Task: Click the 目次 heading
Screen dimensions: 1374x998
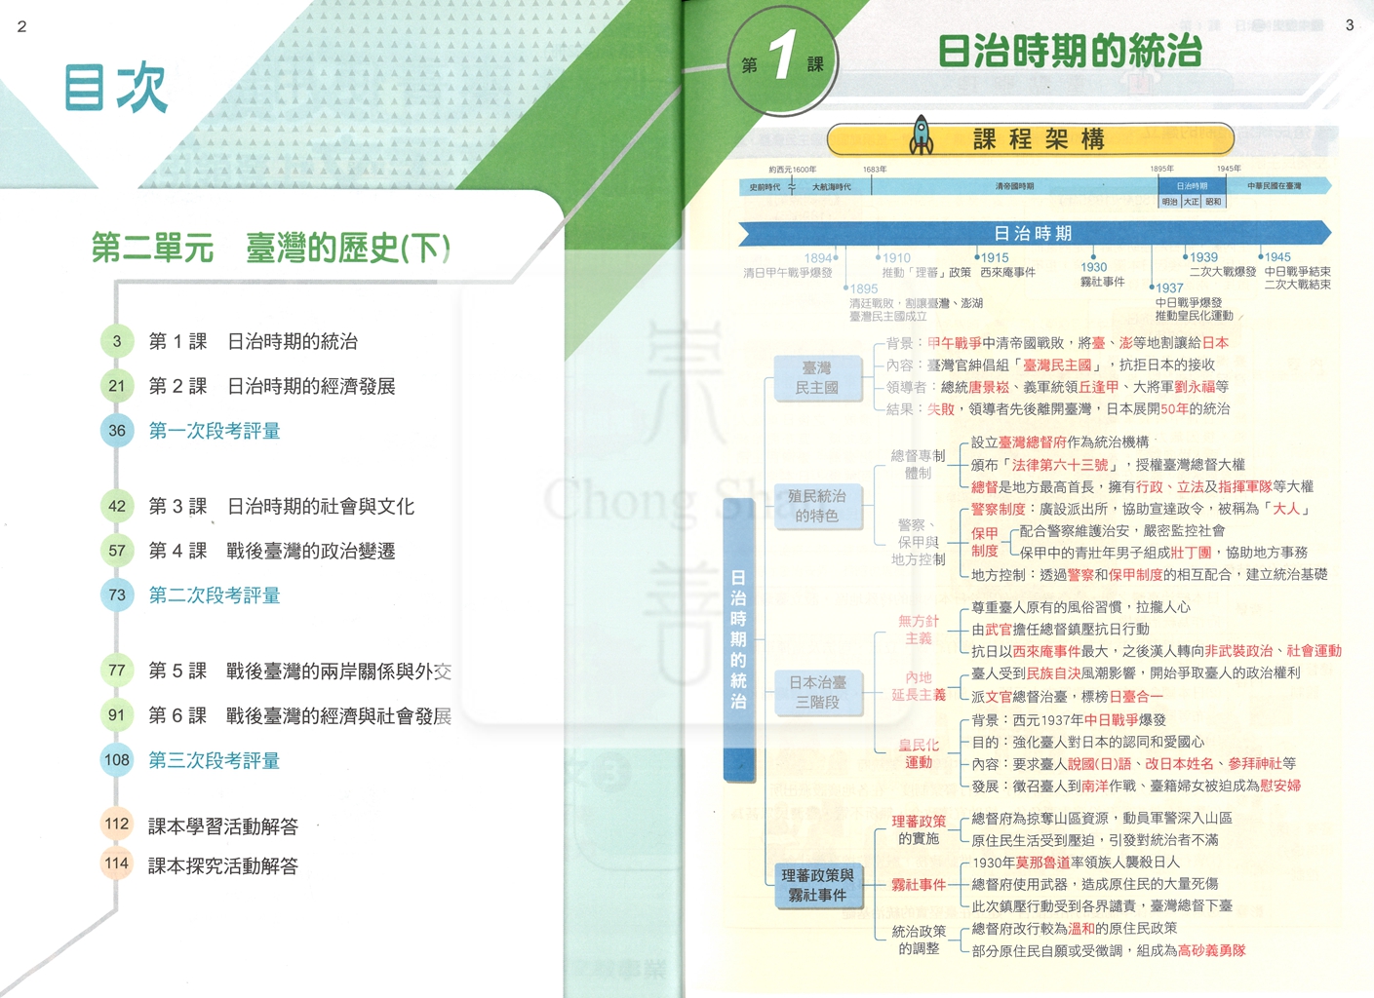Action: 116,88
